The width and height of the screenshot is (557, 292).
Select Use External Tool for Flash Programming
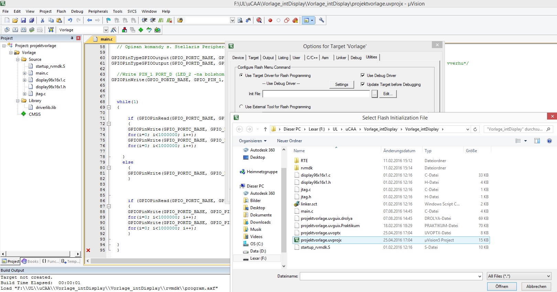tap(241, 107)
